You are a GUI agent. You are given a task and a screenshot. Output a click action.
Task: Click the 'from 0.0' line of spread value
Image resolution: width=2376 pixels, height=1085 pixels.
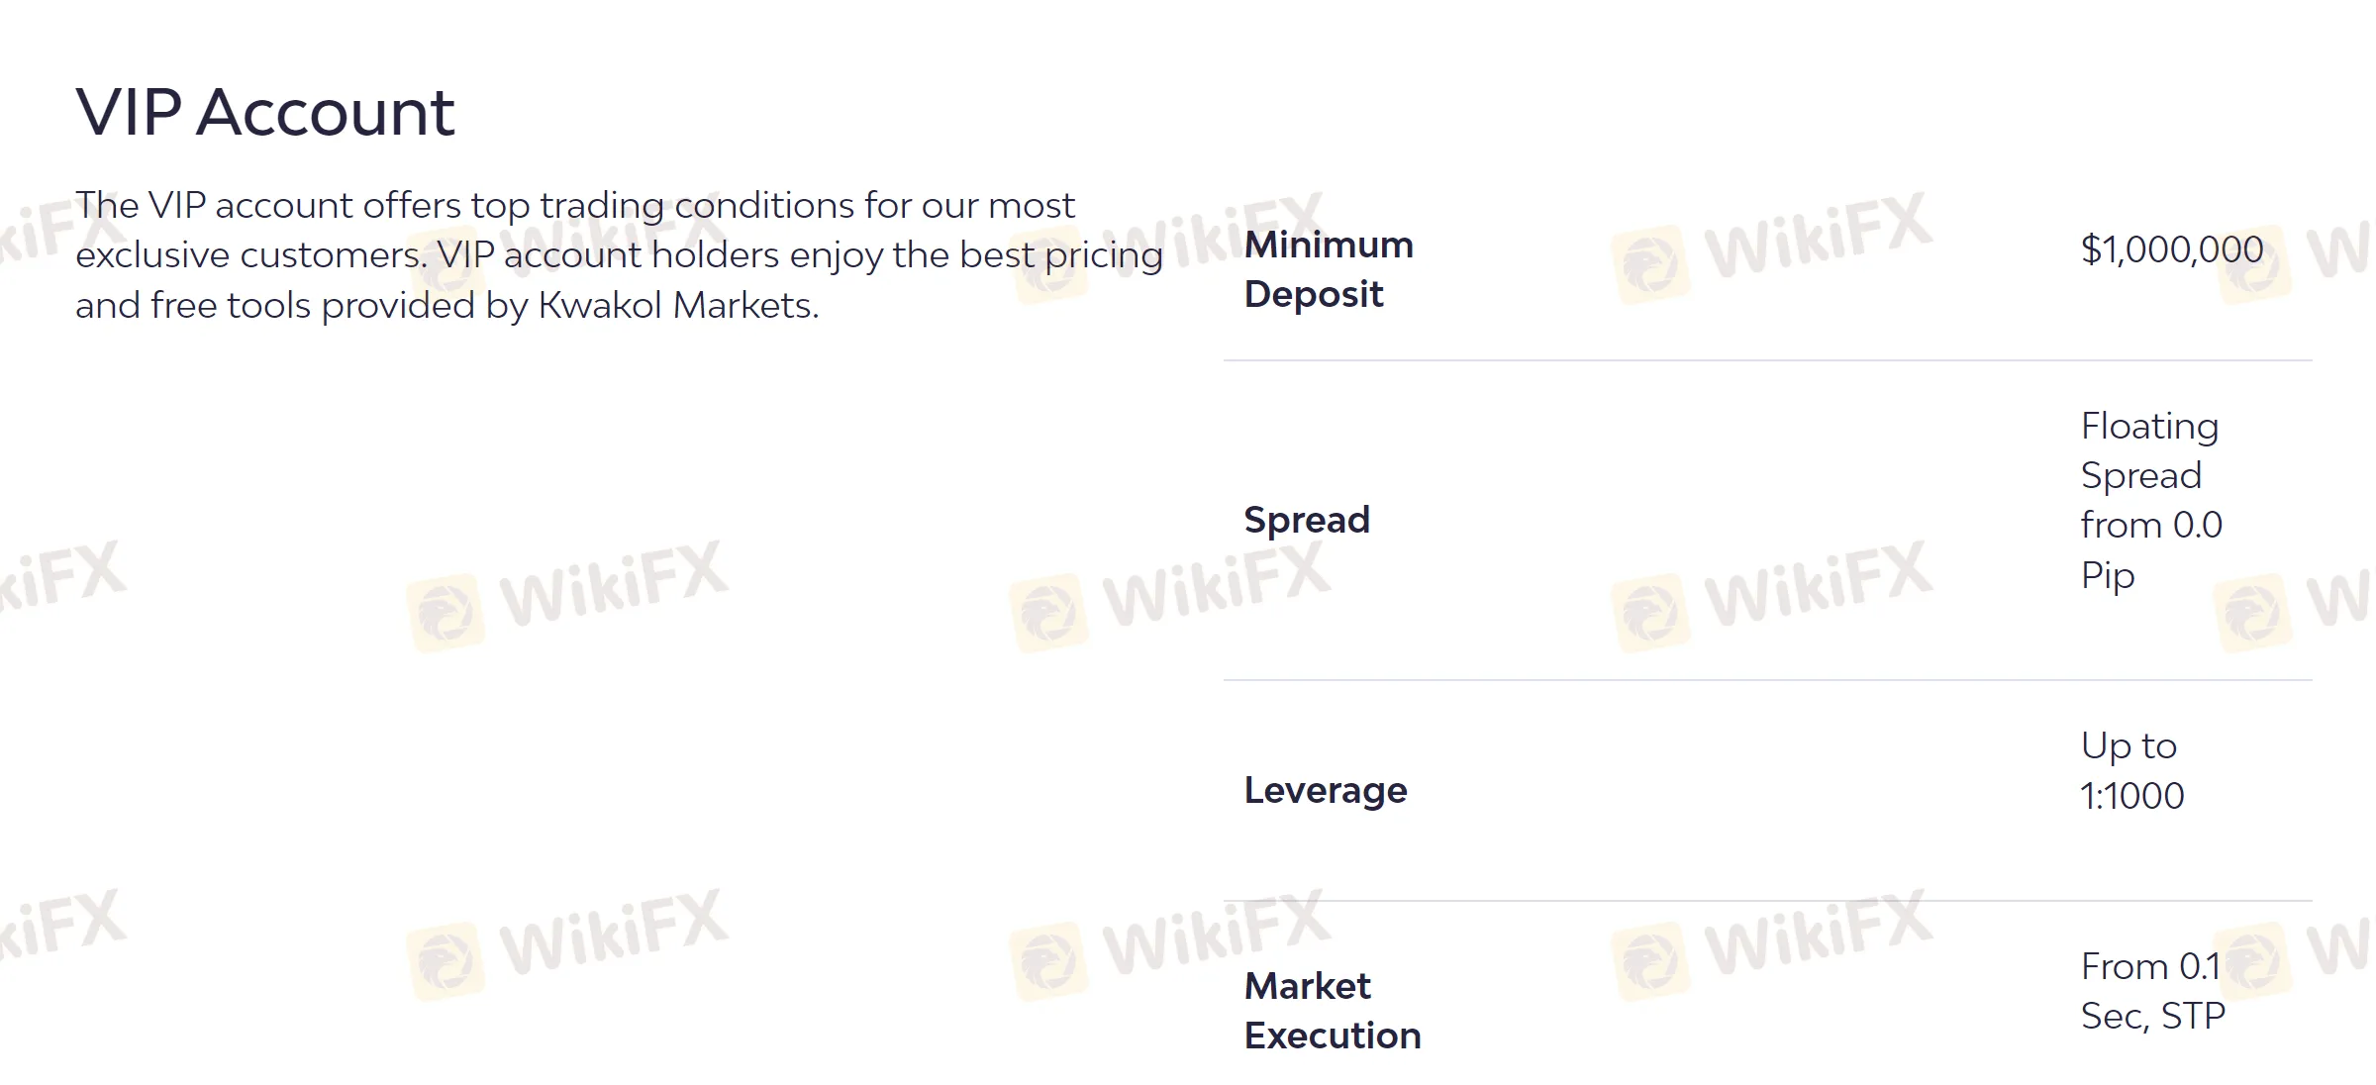point(2151,525)
